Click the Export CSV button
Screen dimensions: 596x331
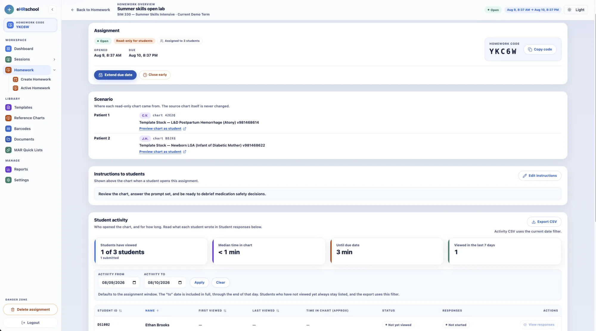click(544, 222)
